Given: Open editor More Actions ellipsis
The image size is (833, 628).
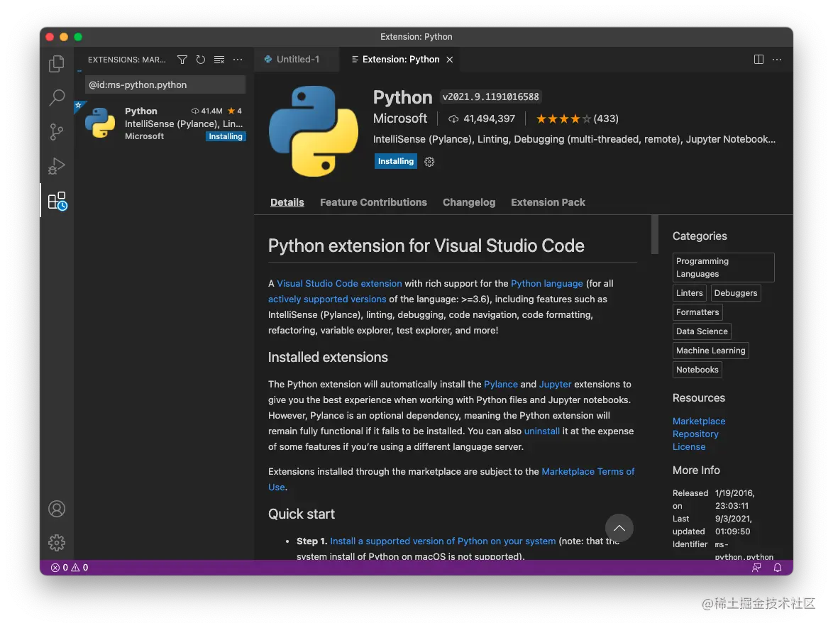Looking at the screenshot, I should tap(777, 60).
